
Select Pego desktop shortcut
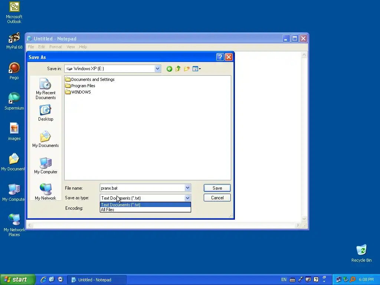14,71
